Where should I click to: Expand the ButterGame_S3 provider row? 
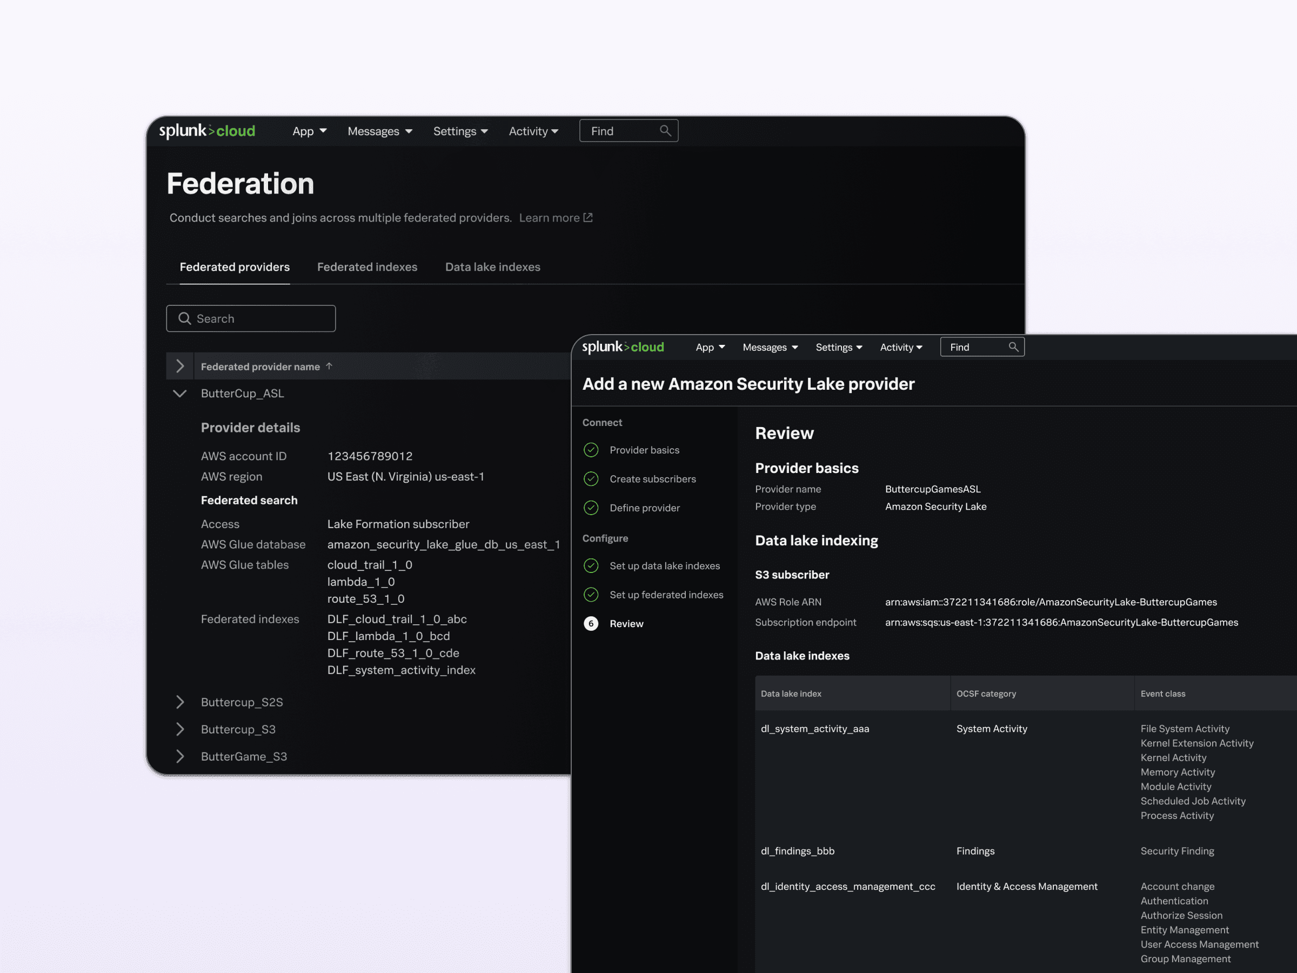(x=180, y=757)
